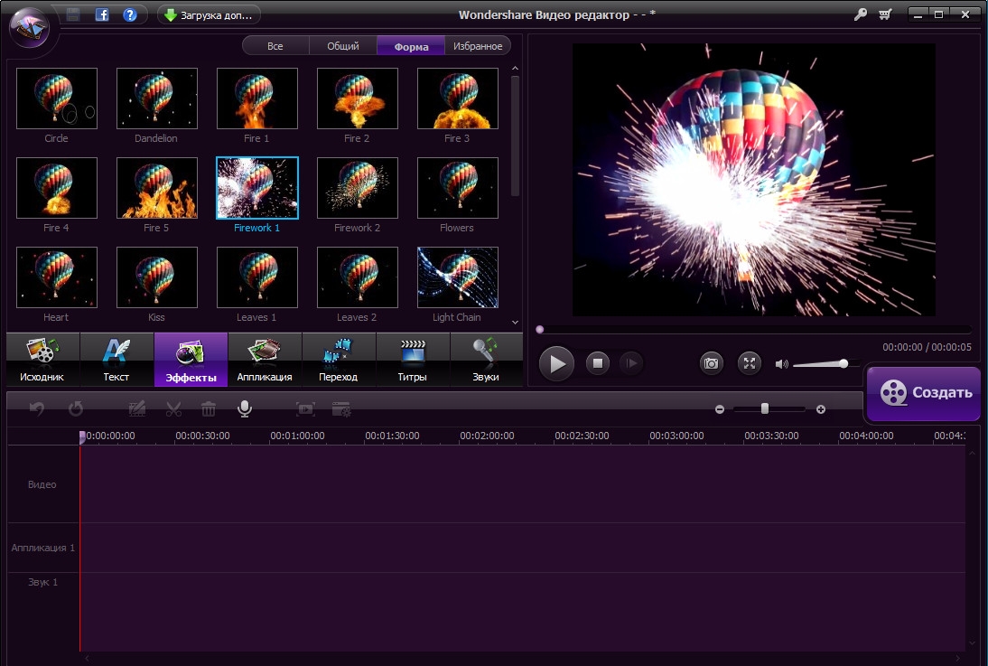The height and width of the screenshot is (666, 988).
Task: Switch to the Избранное filter tab
Action: click(x=478, y=46)
